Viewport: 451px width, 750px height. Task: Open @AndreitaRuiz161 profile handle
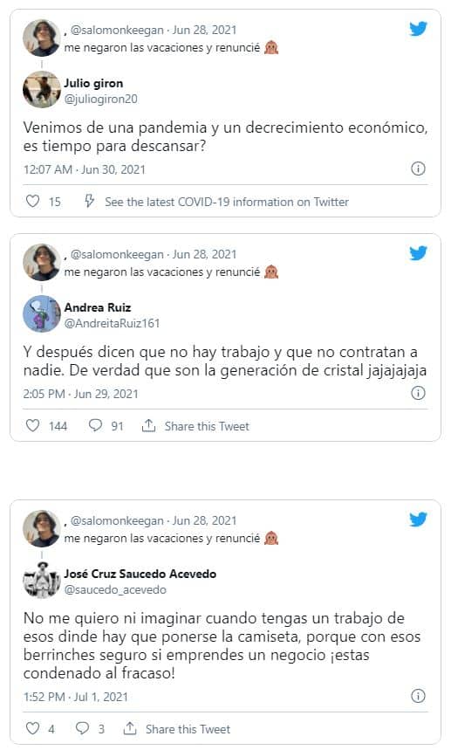tap(112, 323)
